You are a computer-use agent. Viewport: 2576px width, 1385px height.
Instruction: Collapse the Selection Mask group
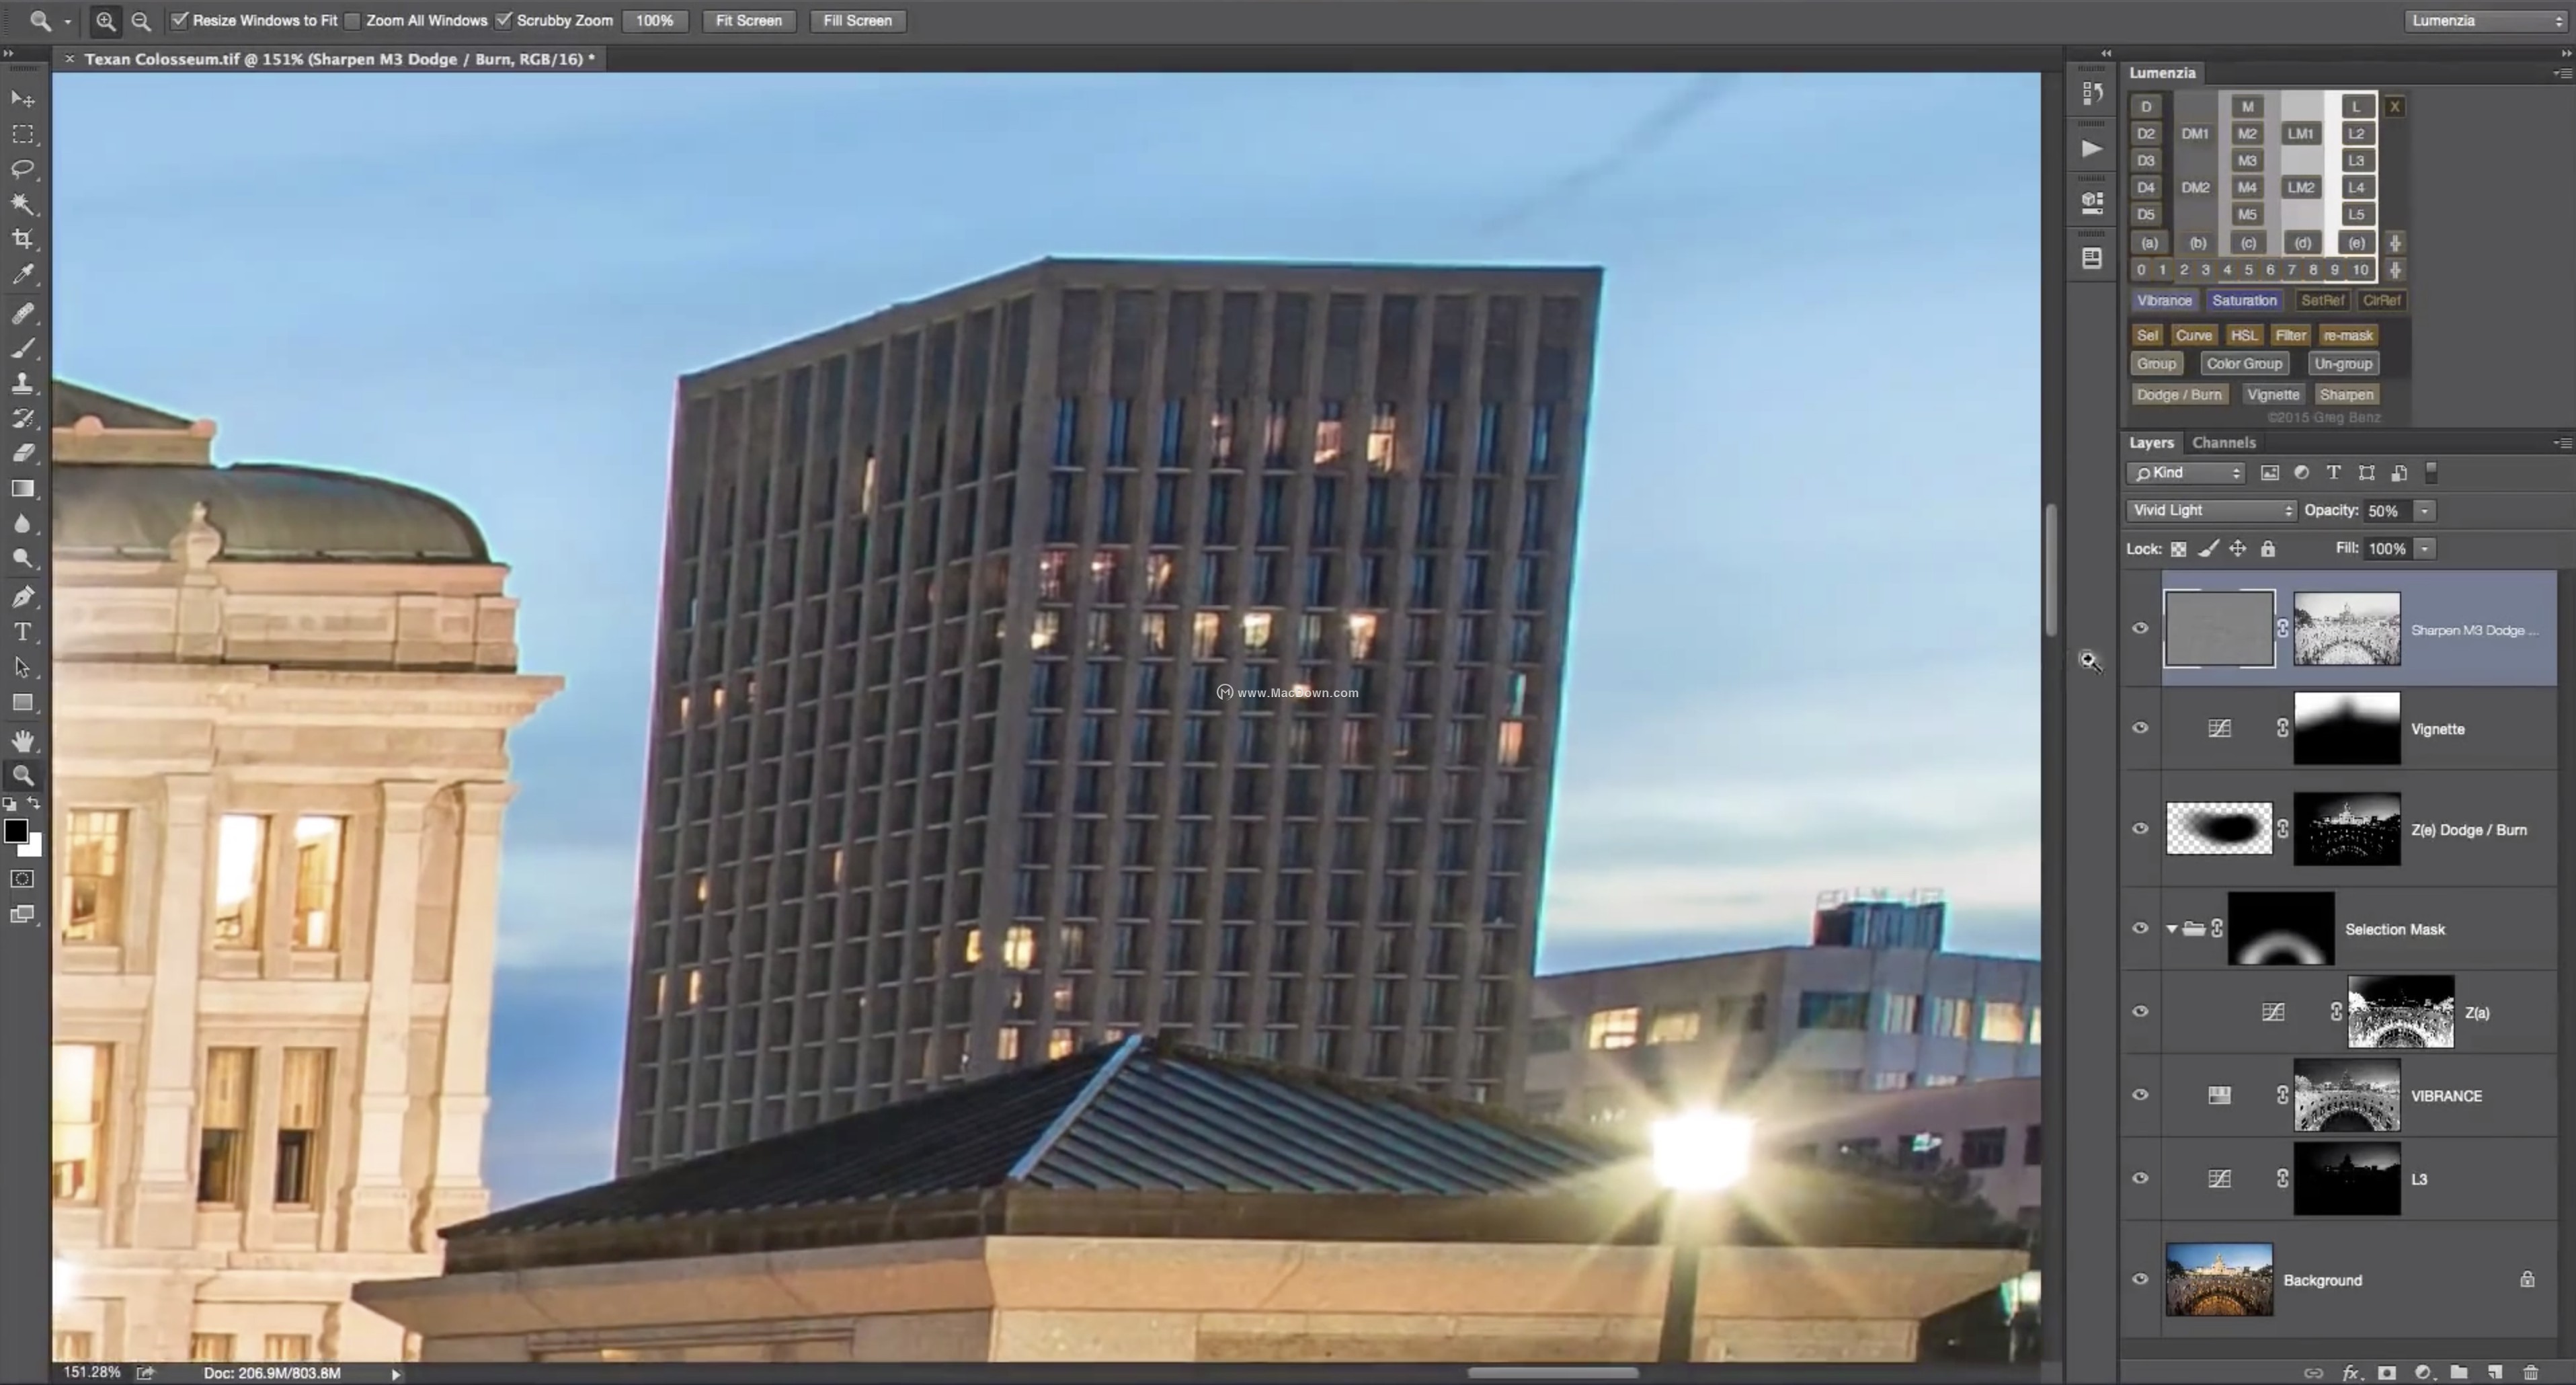click(2171, 929)
